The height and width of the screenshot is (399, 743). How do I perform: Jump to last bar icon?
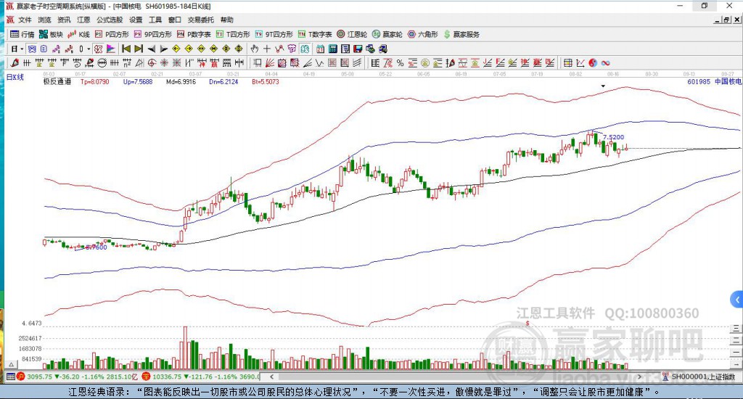(x=139, y=49)
